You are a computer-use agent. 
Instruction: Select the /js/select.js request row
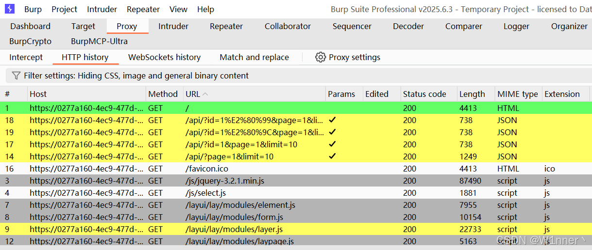(x=296, y=193)
